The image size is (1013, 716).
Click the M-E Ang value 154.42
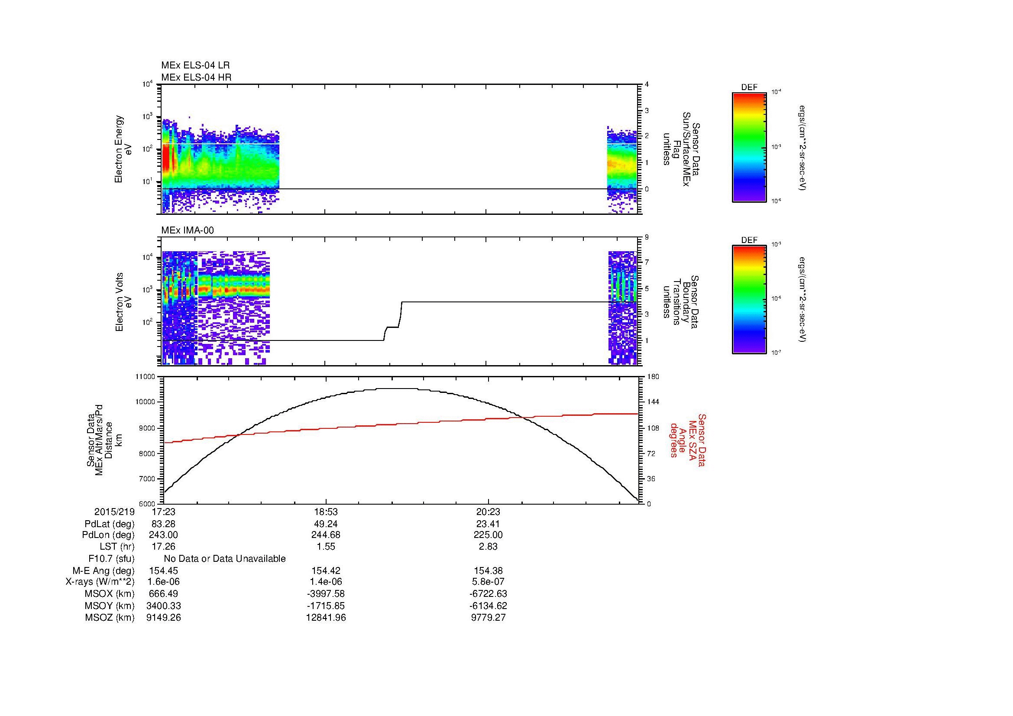[326, 571]
